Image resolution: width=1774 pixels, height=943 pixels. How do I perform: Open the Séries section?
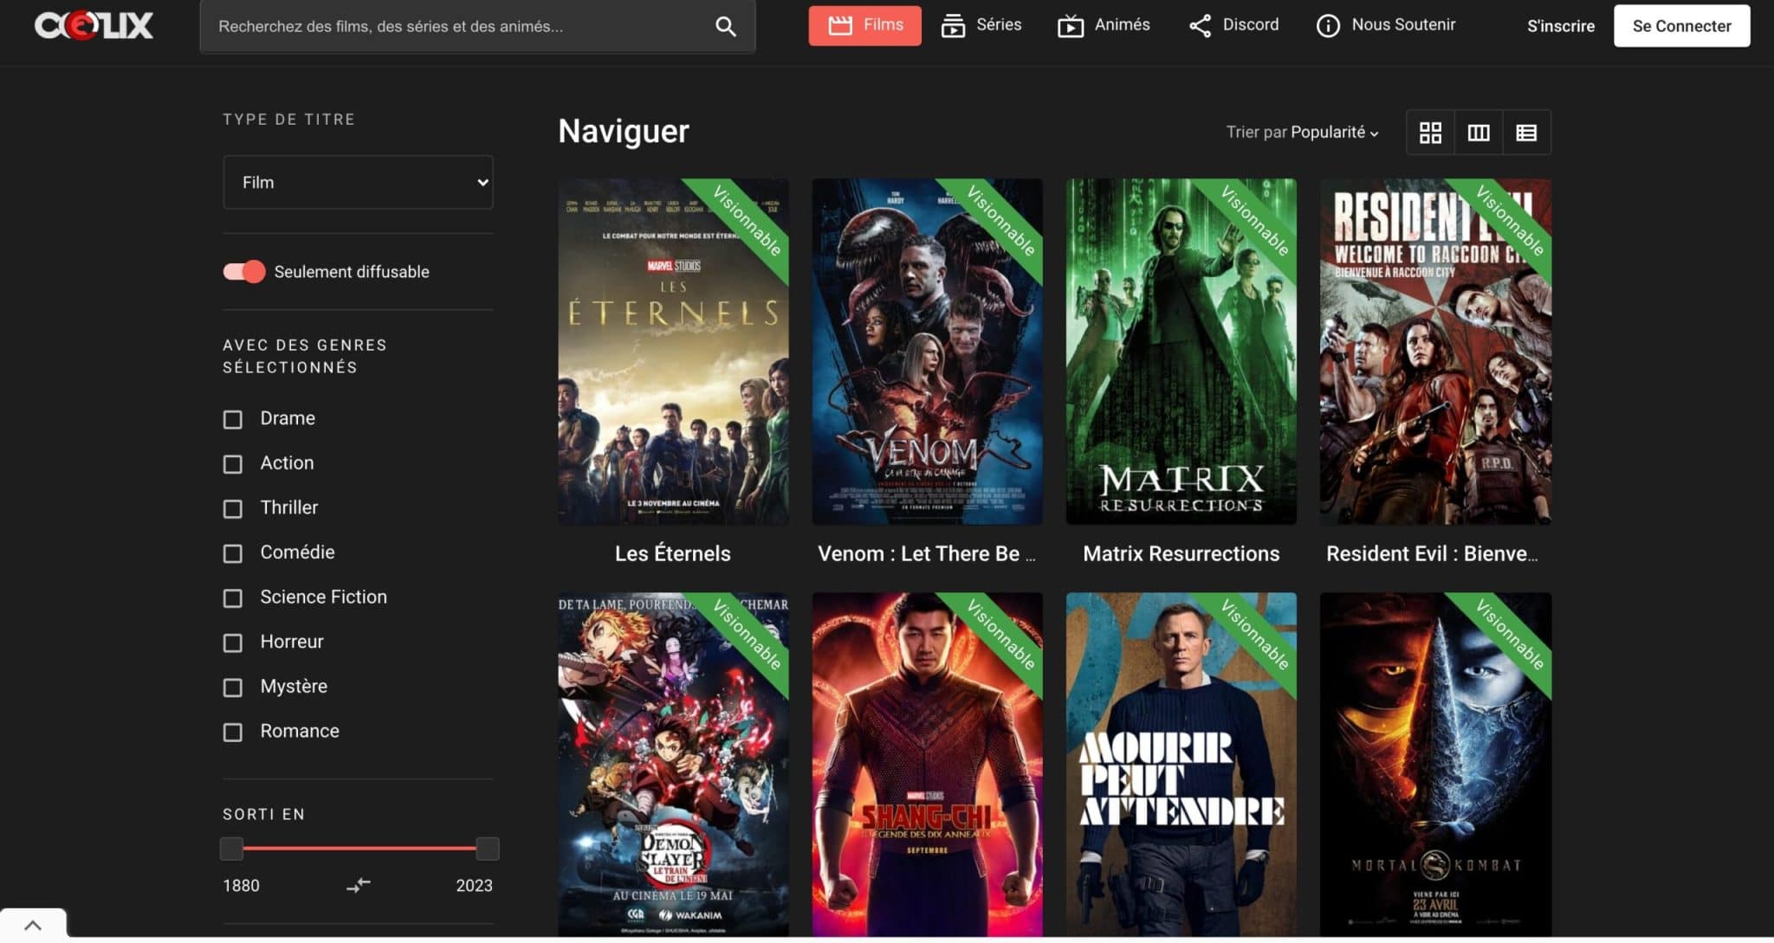tap(981, 25)
